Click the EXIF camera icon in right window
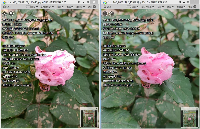The height and width of the screenshot is (129, 200). click(x=105, y=7)
